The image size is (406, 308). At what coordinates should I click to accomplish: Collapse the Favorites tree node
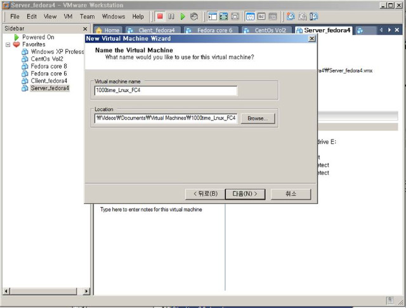8,45
